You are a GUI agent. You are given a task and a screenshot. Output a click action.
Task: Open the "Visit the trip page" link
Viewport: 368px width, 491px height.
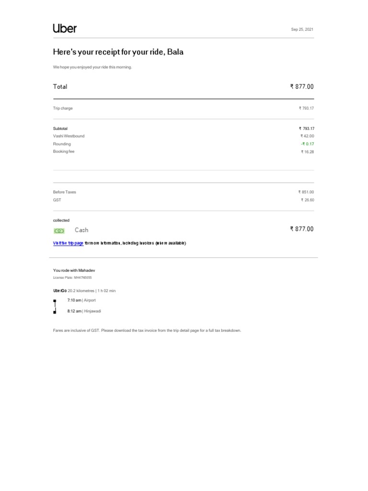tap(68, 243)
